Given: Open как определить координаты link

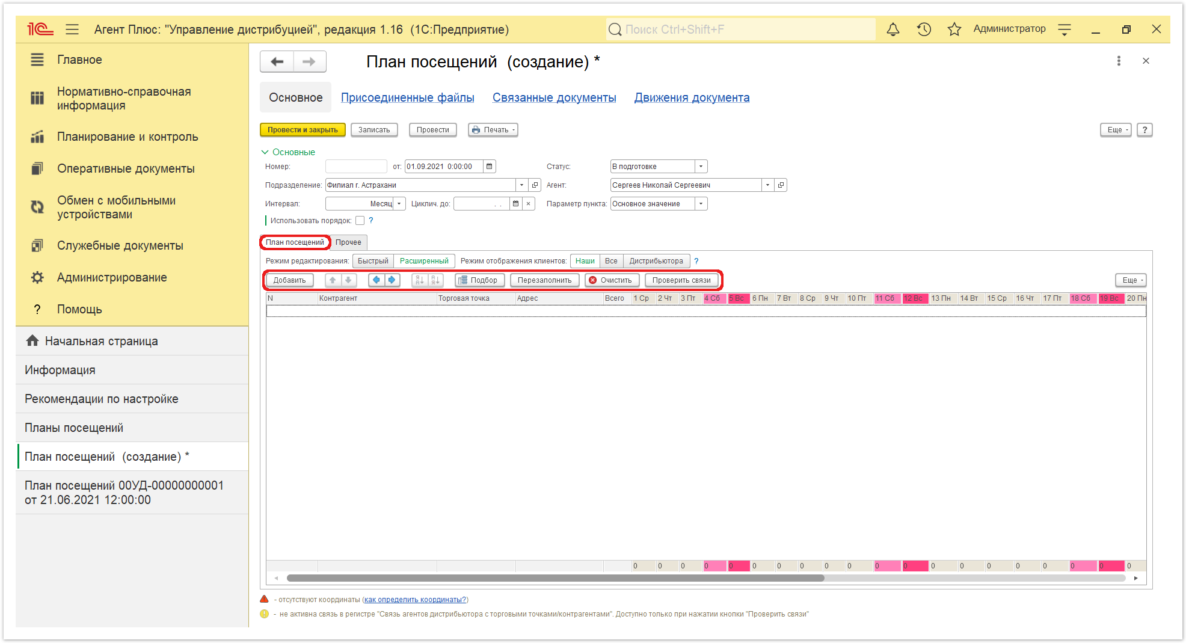Looking at the screenshot, I should tap(415, 600).
